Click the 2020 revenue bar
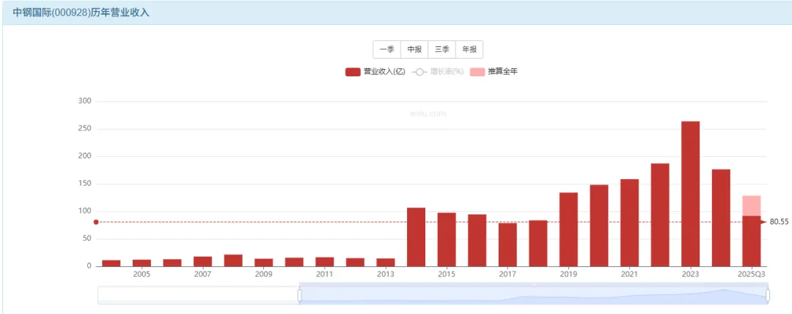The image size is (792, 314). point(599,225)
